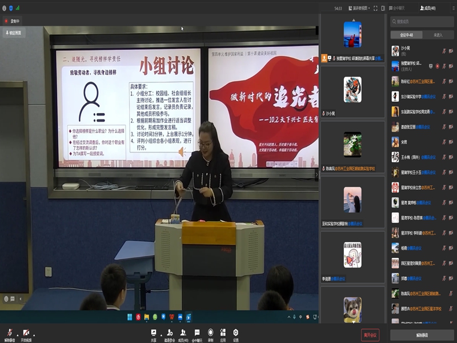The image size is (457, 343).
Task: Click the orange host avatar badge on first tile
Action: (324, 58)
